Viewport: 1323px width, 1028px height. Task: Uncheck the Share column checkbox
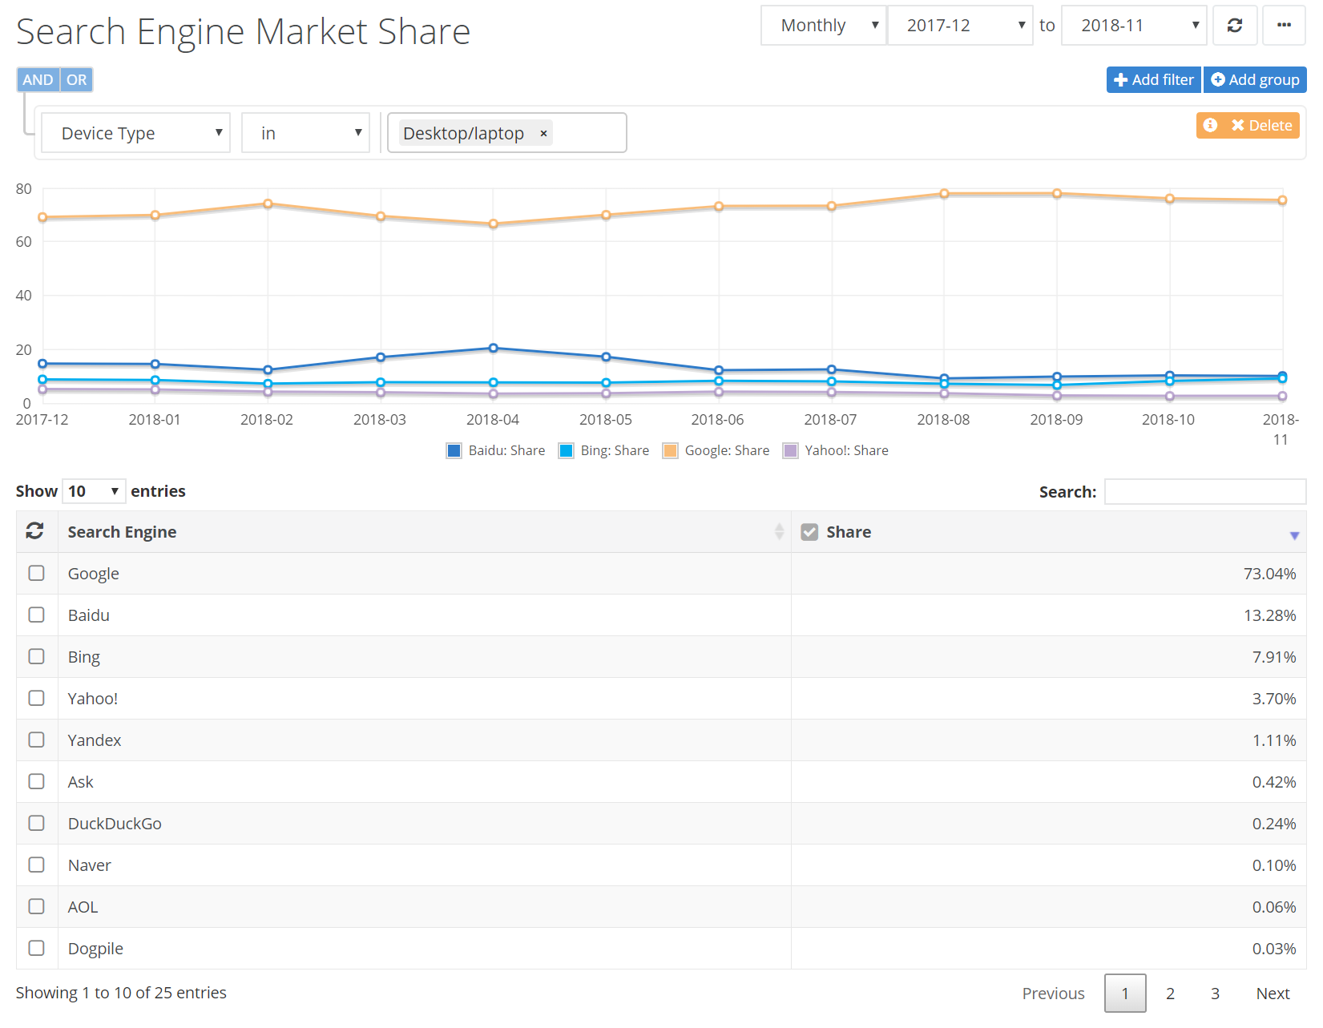809,532
